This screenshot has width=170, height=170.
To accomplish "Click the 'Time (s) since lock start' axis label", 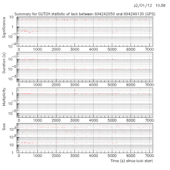I will tap(132, 161).
